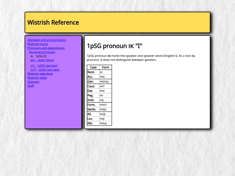This screenshot has width=235, height=176.
Task: Click the Form. case row label
Action: (93, 105)
